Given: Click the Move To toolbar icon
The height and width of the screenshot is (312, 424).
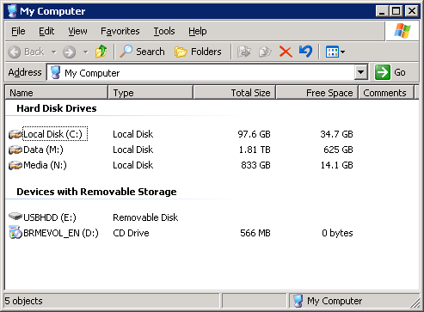Looking at the screenshot, I should pos(244,52).
